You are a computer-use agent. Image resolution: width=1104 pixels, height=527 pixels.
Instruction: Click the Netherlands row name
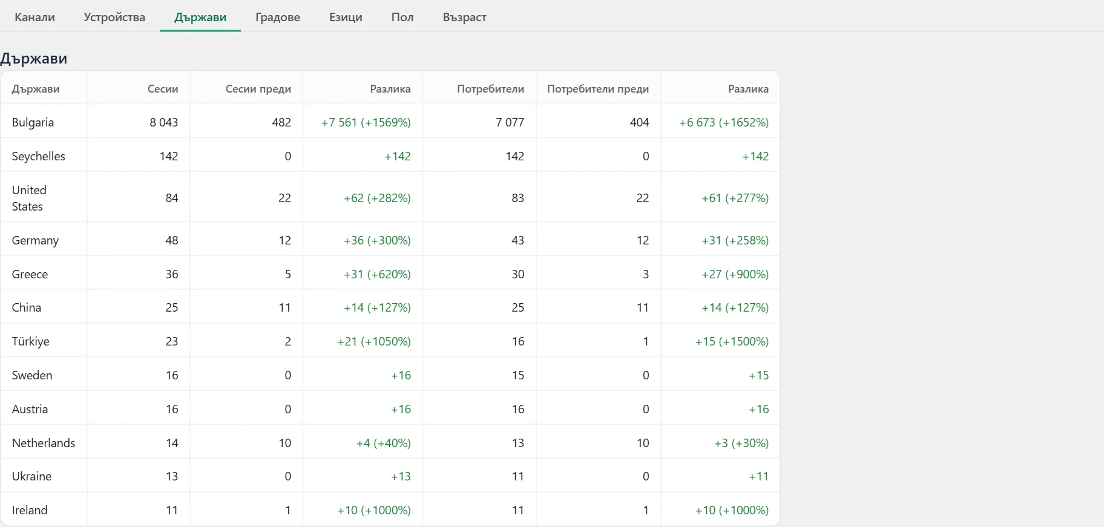pyautogui.click(x=44, y=443)
